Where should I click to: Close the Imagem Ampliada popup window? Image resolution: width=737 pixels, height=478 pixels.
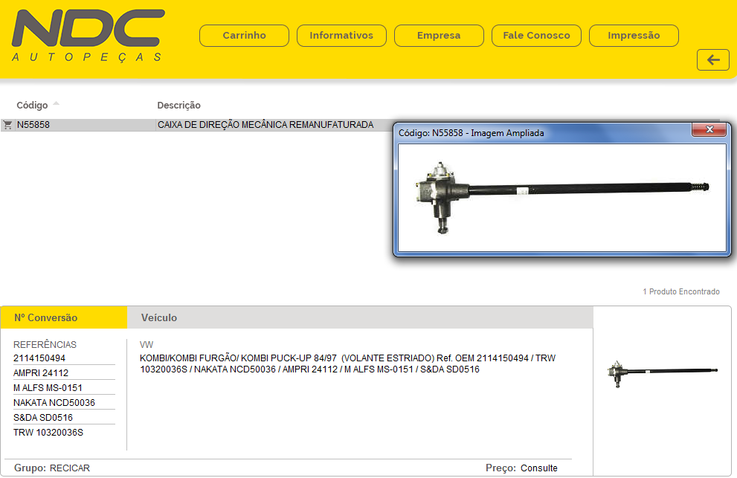pos(709,130)
